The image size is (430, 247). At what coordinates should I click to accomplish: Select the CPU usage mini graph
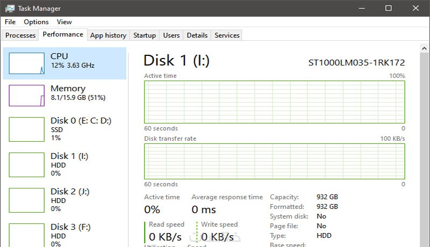(x=26, y=63)
